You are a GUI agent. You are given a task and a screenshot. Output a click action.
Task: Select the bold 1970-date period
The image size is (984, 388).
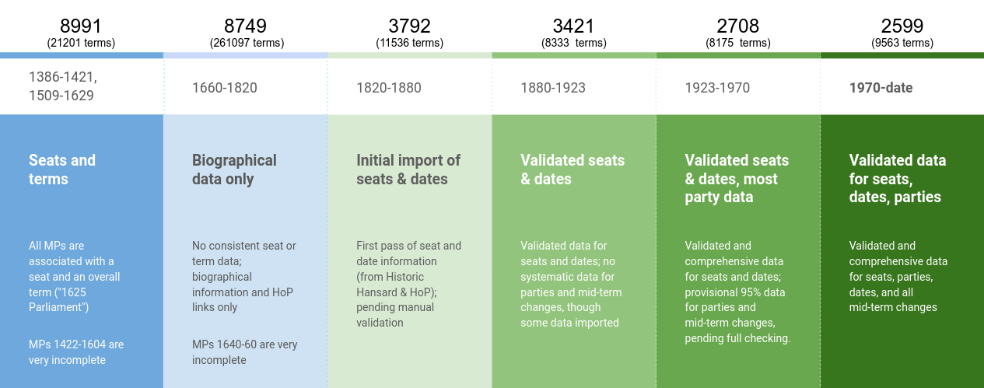pyautogui.click(x=881, y=88)
